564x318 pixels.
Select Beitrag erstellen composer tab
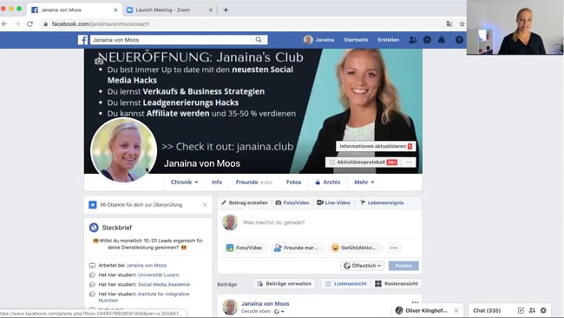[x=245, y=202]
